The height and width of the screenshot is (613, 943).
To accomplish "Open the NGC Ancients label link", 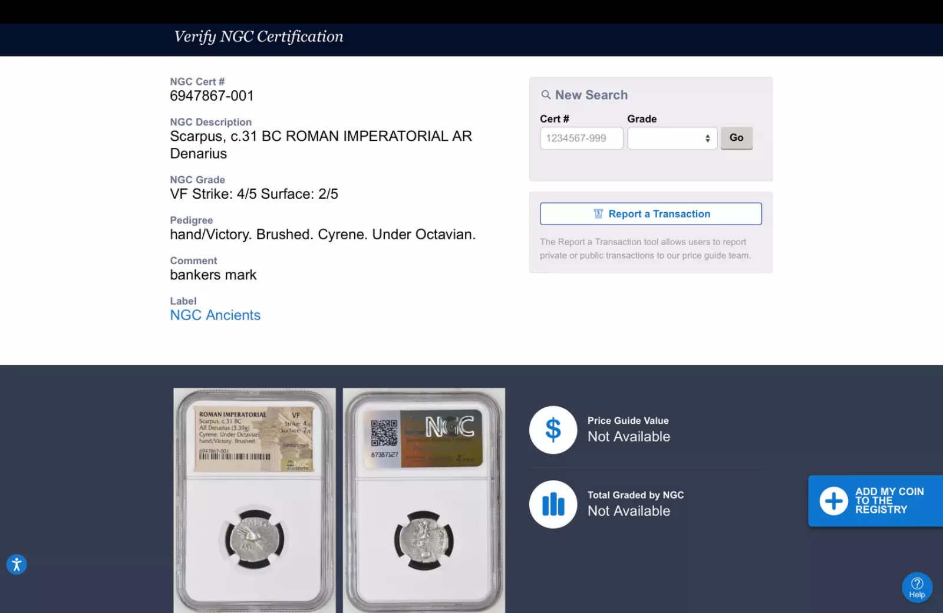I will pyautogui.click(x=215, y=315).
